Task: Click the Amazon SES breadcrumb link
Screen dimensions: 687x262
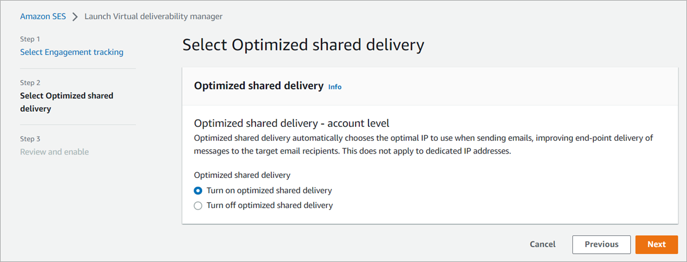Action: (43, 16)
